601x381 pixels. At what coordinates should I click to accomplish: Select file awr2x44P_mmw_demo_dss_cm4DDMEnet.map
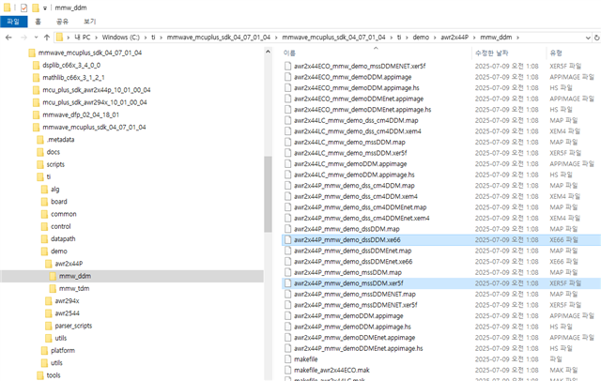click(360, 207)
